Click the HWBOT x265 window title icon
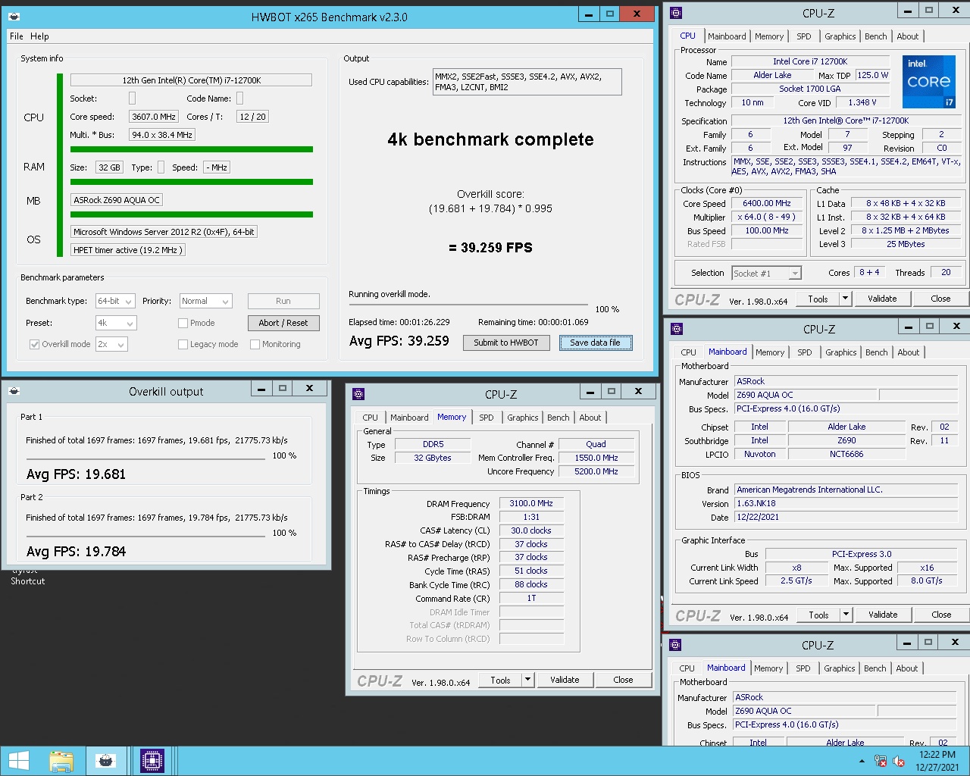This screenshot has width=970, height=776. (x=14, y=16)
